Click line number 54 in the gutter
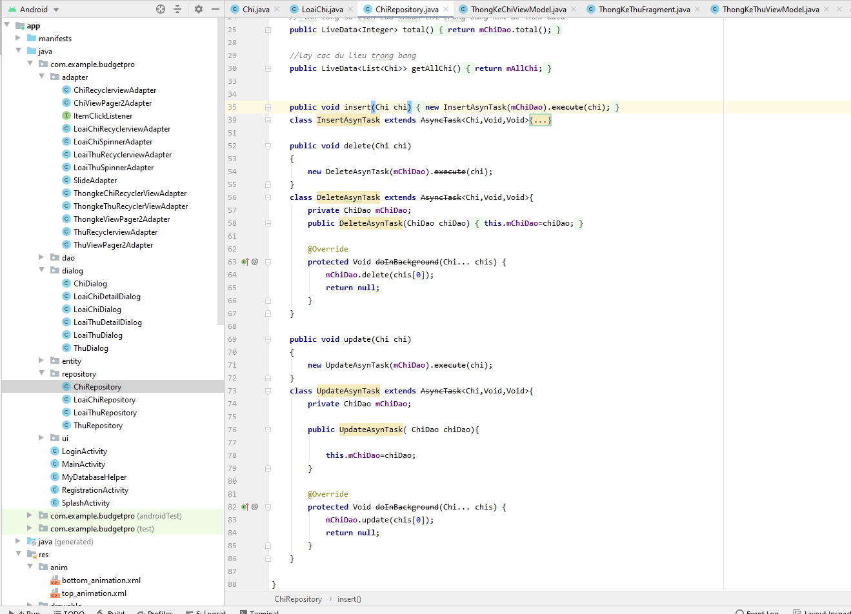The width and height of the screenshot is (851, 614). (x=232, y=172)
